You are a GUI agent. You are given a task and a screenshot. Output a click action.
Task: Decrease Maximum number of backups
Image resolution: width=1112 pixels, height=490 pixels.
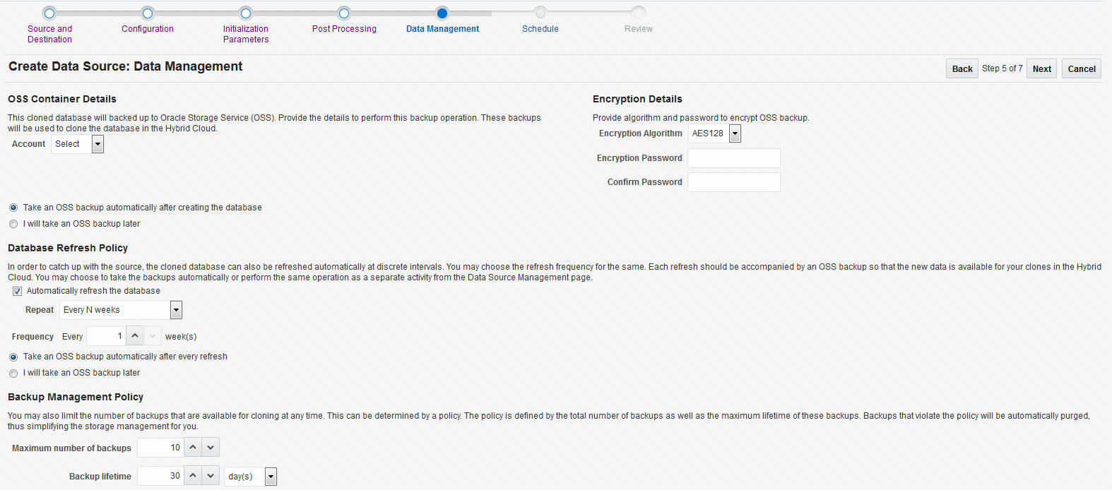coord(211,448)
